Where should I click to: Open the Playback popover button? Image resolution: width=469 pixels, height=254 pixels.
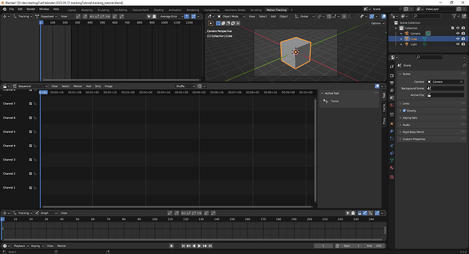pos(21,246)
